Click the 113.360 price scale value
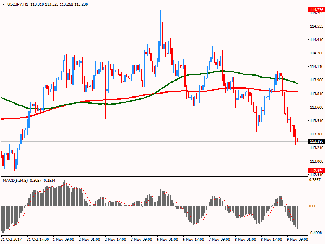Viewport: 325px width, 244px height. pos(316,134)
